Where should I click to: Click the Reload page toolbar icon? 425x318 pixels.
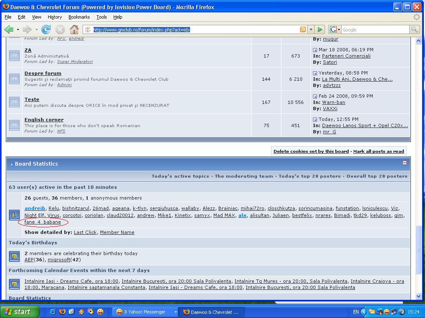(46, 29)
